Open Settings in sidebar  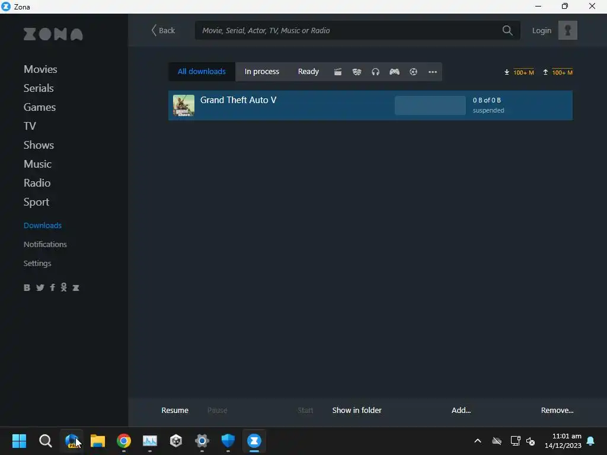tap(37, 263)
